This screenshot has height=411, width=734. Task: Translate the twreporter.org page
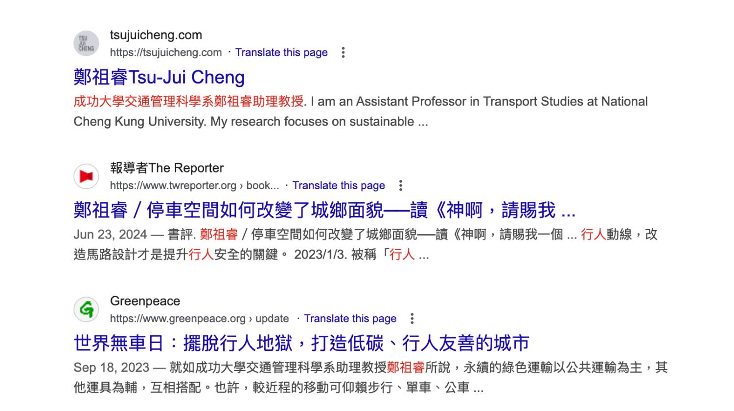point(339,185)
